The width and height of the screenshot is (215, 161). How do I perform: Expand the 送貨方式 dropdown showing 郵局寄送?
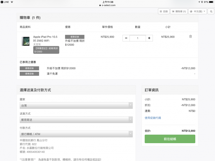[76, 120]
